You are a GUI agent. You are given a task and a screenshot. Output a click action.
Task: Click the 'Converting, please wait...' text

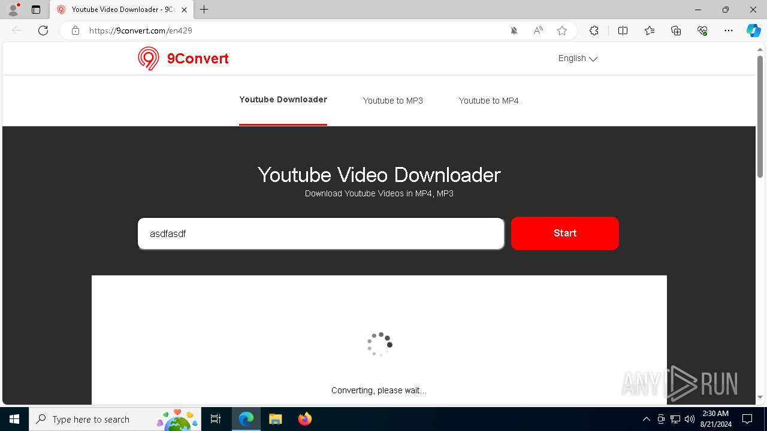[379, 390]
